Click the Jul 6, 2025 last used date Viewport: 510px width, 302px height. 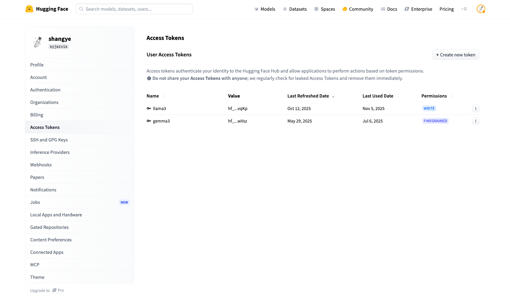coord(373,121)
